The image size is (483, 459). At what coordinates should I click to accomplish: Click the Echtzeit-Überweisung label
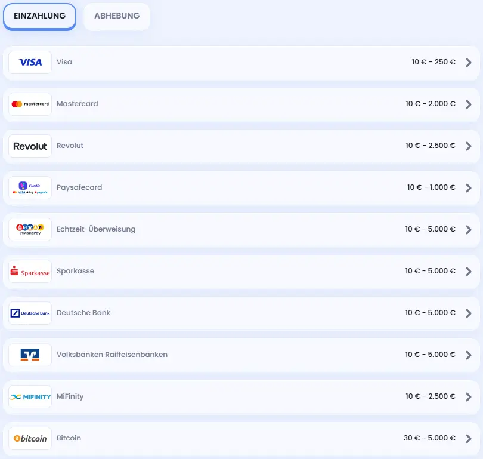click(x=96, y=229)
